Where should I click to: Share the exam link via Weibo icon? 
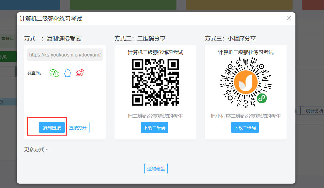tap(80, 73)
